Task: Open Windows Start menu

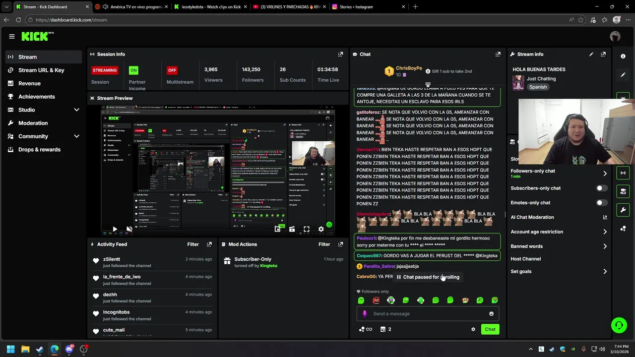Action: (x=10, y=349)
